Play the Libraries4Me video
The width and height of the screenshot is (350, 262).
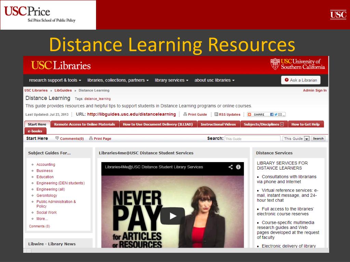pos(173,216)
